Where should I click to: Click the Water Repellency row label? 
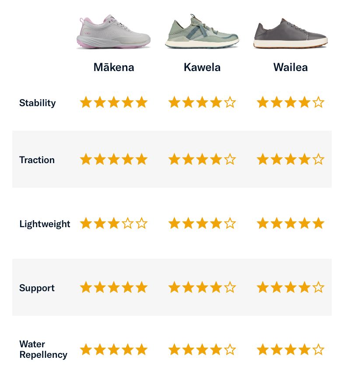pos(43,349)
